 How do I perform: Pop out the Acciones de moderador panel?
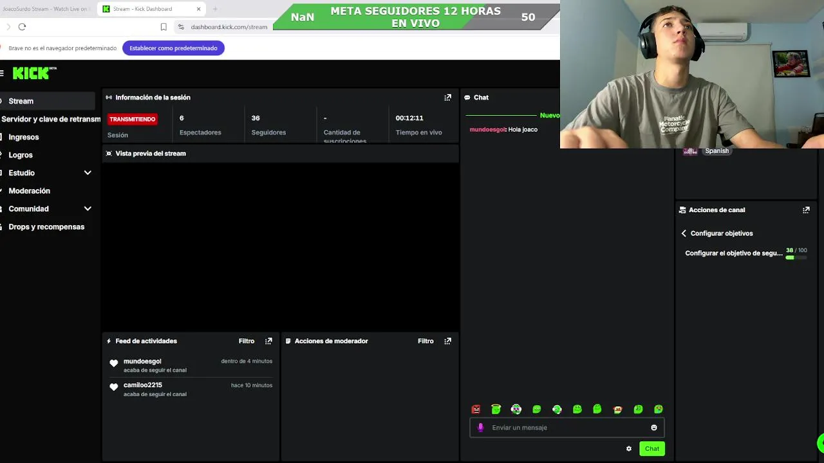coord(447,341)
